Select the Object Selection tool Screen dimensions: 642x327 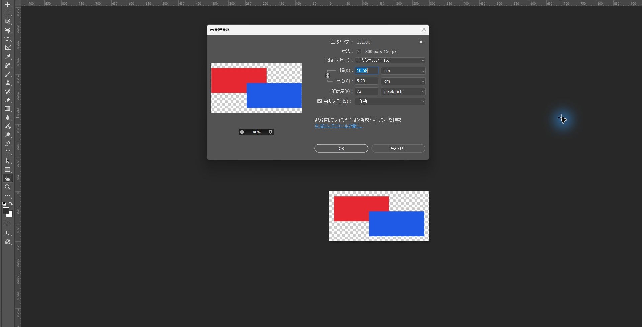click(8, 31)
